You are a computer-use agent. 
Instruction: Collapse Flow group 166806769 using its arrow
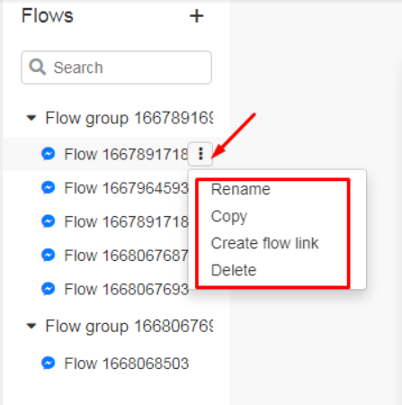(x=31, y=326)
